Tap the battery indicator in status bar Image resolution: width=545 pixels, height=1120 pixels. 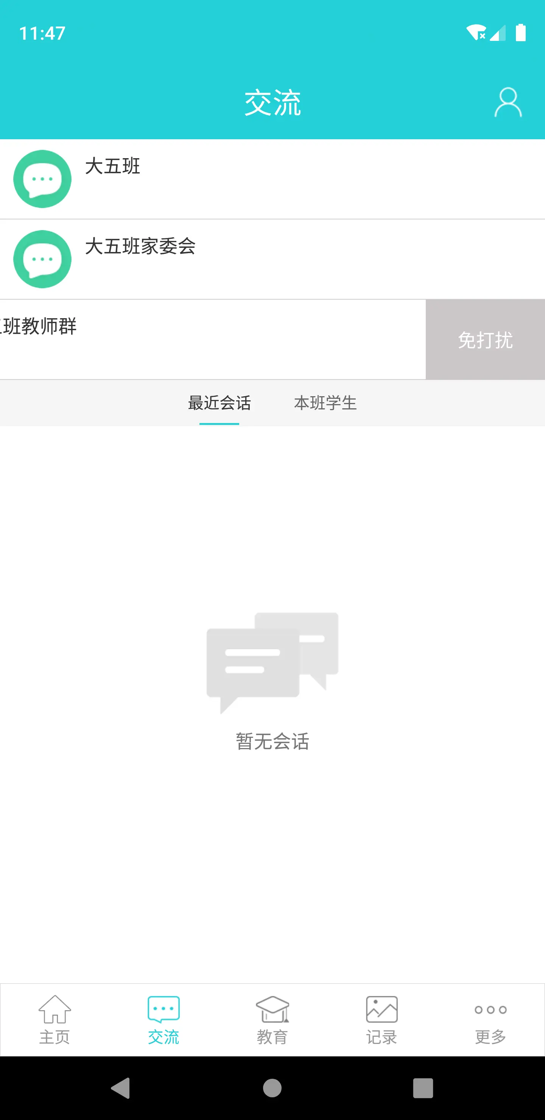click(x=521, y=33)
